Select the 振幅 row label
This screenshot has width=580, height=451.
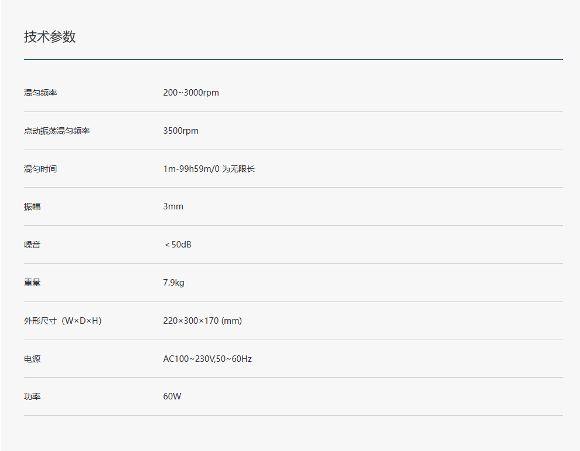tap(32, 206)
